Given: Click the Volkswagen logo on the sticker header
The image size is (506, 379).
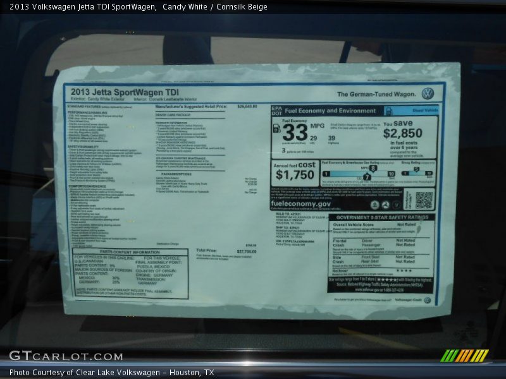Looking at the screenshot, I should tap(428, 93).
